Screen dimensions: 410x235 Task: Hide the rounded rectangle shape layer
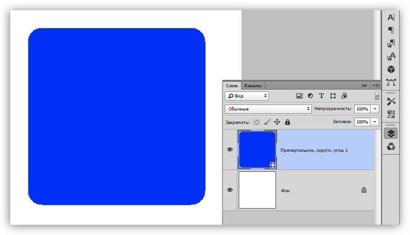coord(230,150)
